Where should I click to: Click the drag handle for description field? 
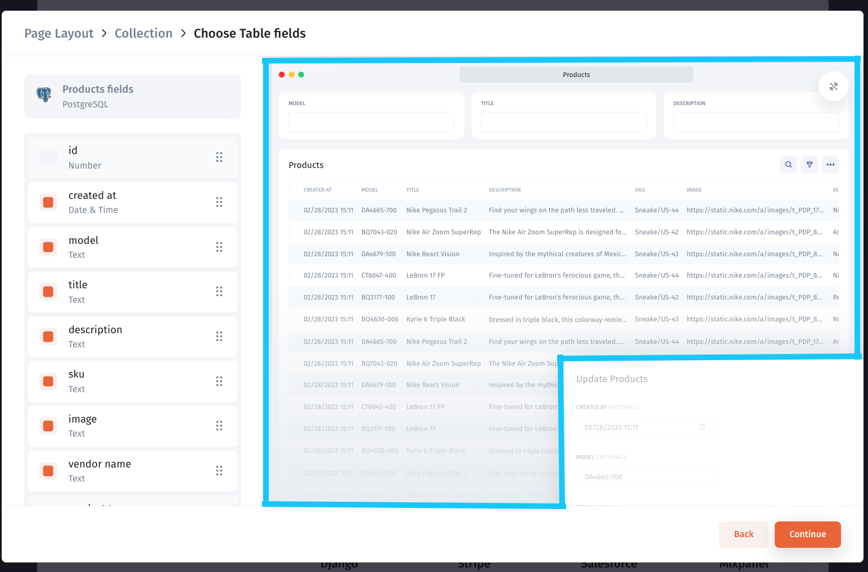point(219,337)
